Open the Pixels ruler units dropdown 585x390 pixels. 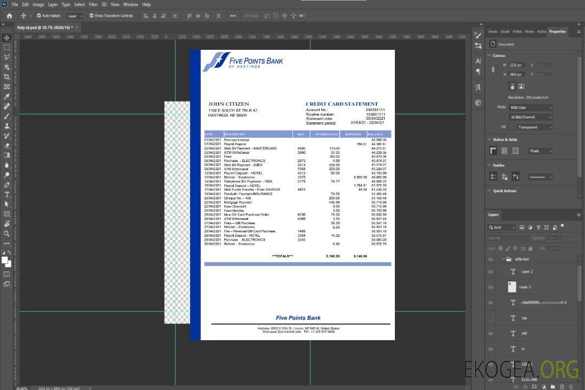(541, 151)
